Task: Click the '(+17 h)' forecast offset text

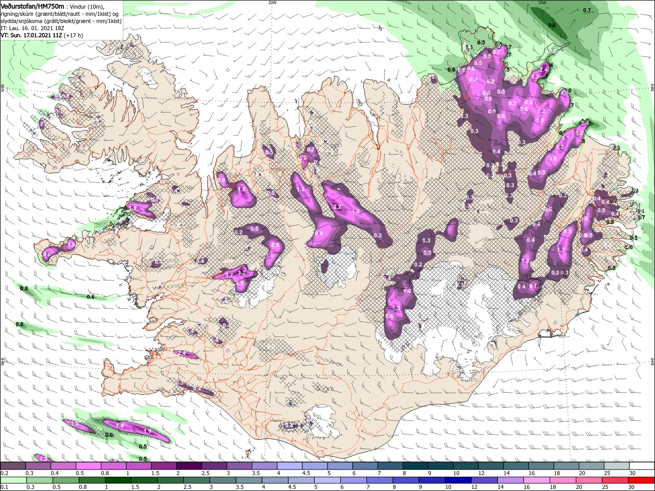Action: pyautogui.click(x=74, y=35)
